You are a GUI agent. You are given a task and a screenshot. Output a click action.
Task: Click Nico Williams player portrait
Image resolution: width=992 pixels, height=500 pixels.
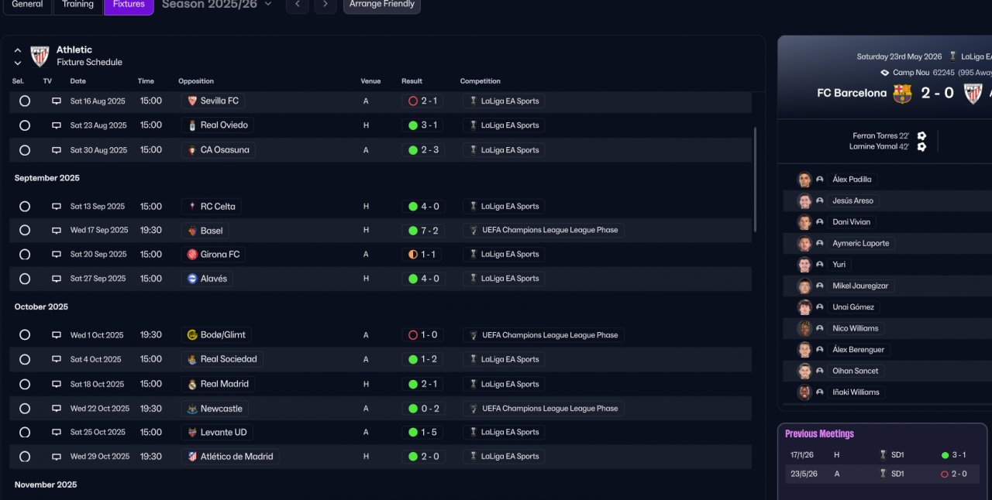[804, 328]
